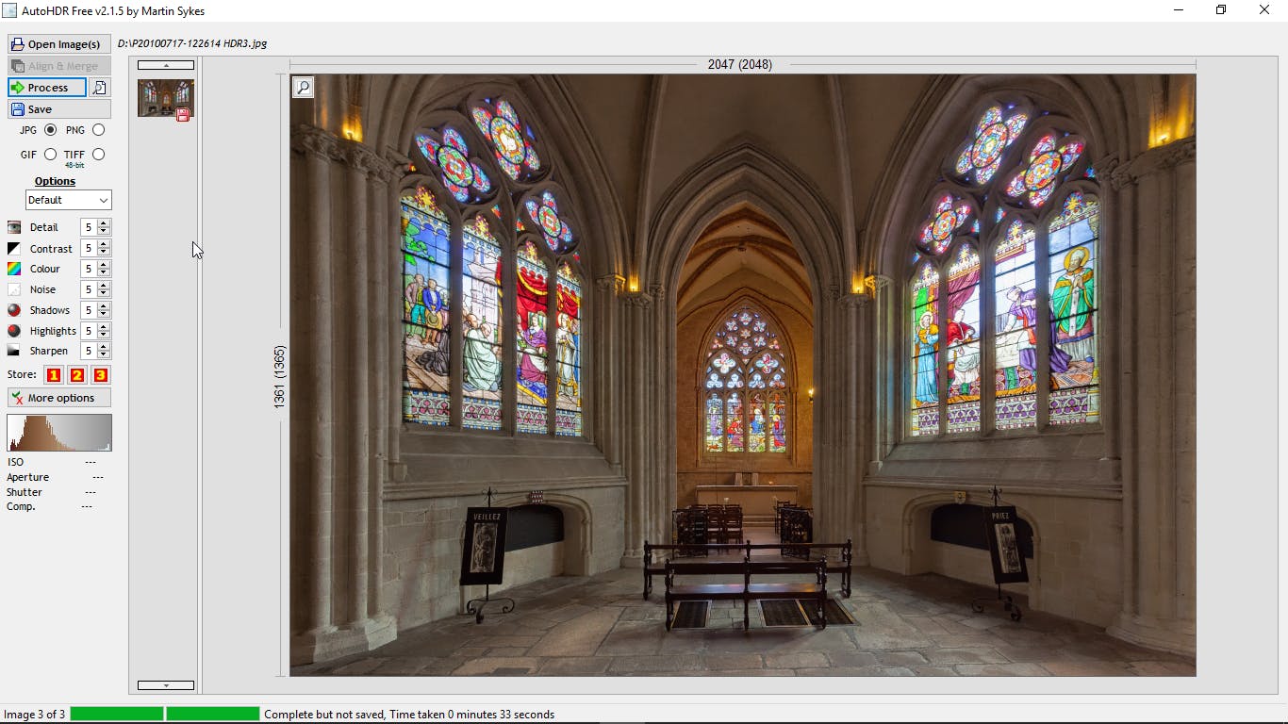1288x724 pixels.
Task: Click the Detail value field
Action: tap(89, 227)
